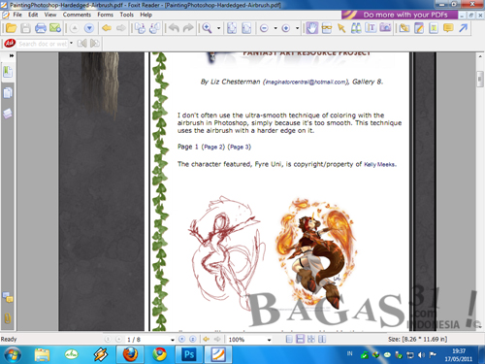The height and width of the screenshot is (364, 485).
Task: Expand the navigation pane with double arrow
Action: [12, 55]
